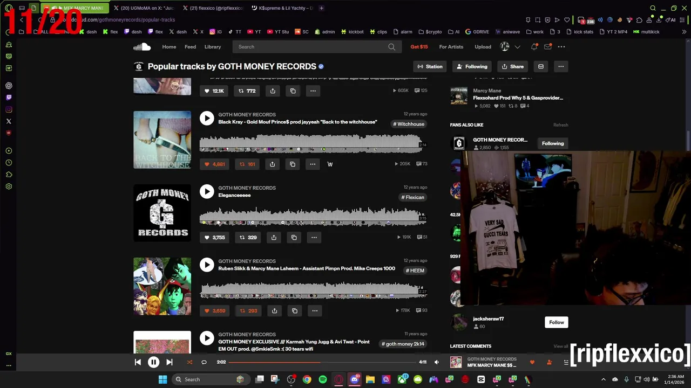Switch to the flexxico X profile tab
The height and width of the screenshot is (388, 691).
[213, 8]
